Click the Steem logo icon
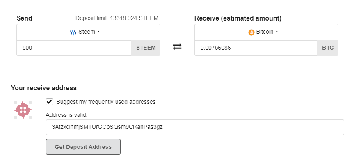The width and height of the screenshot is (352, 162). click(73, 32)
